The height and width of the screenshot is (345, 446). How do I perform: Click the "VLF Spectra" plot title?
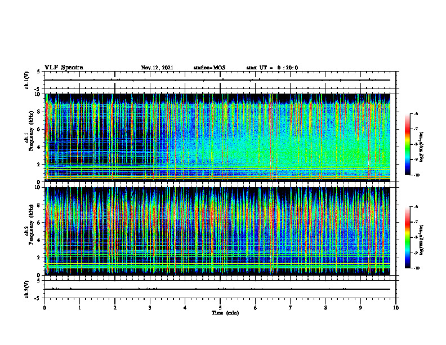pyautogui.click(x=64, y=68)
